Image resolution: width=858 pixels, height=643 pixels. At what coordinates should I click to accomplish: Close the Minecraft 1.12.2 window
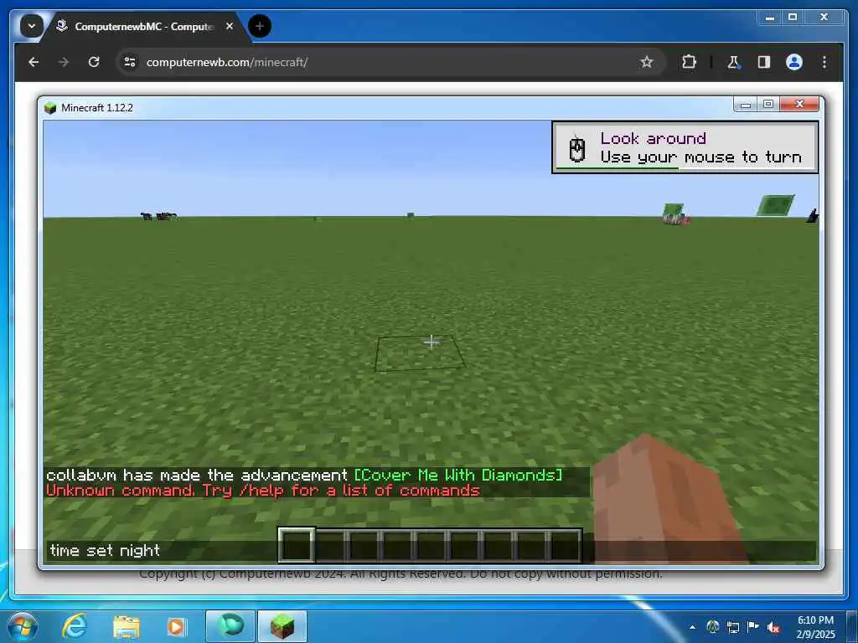pyautogui.click(x=799, y=104)
